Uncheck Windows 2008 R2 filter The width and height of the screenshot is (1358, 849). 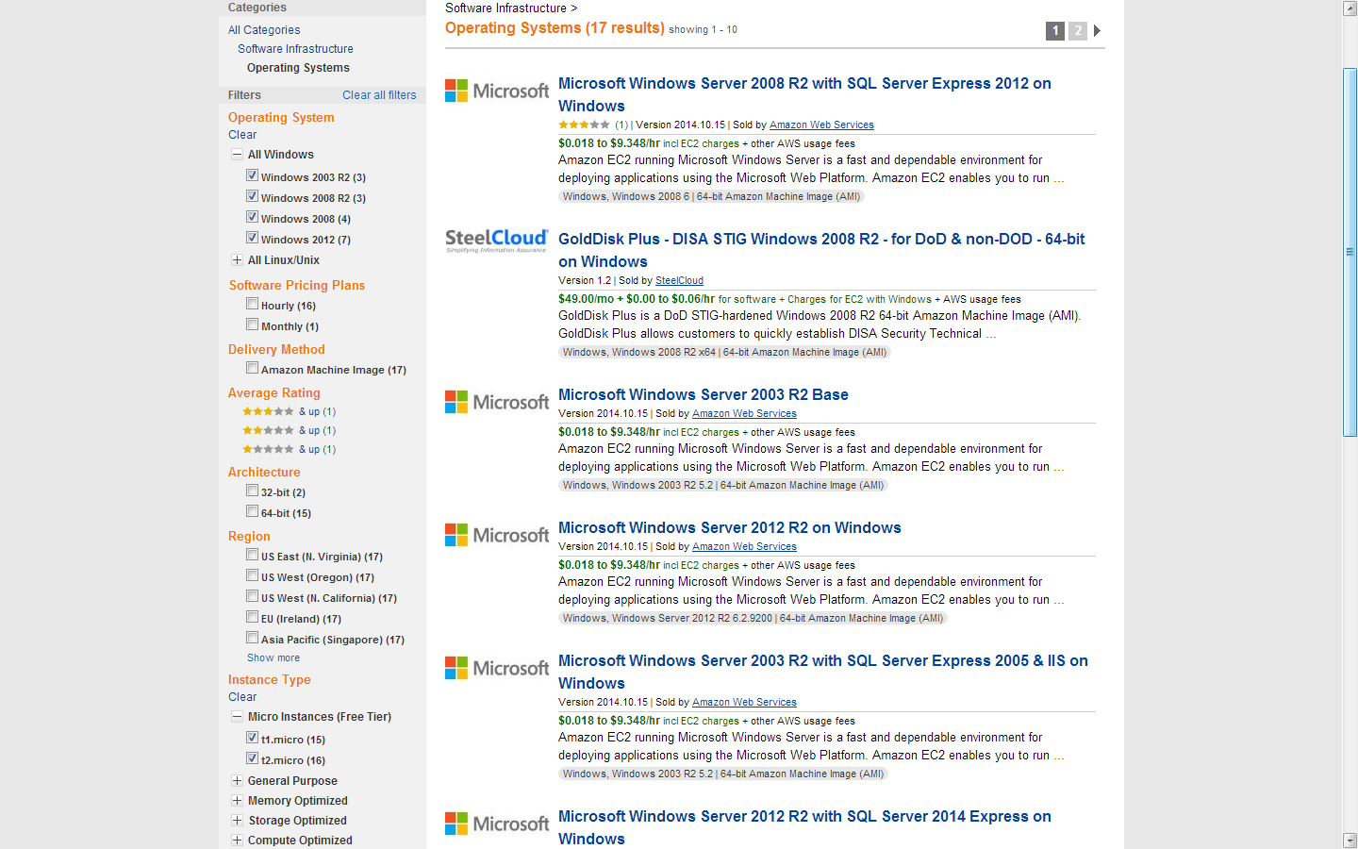[252, 196]
